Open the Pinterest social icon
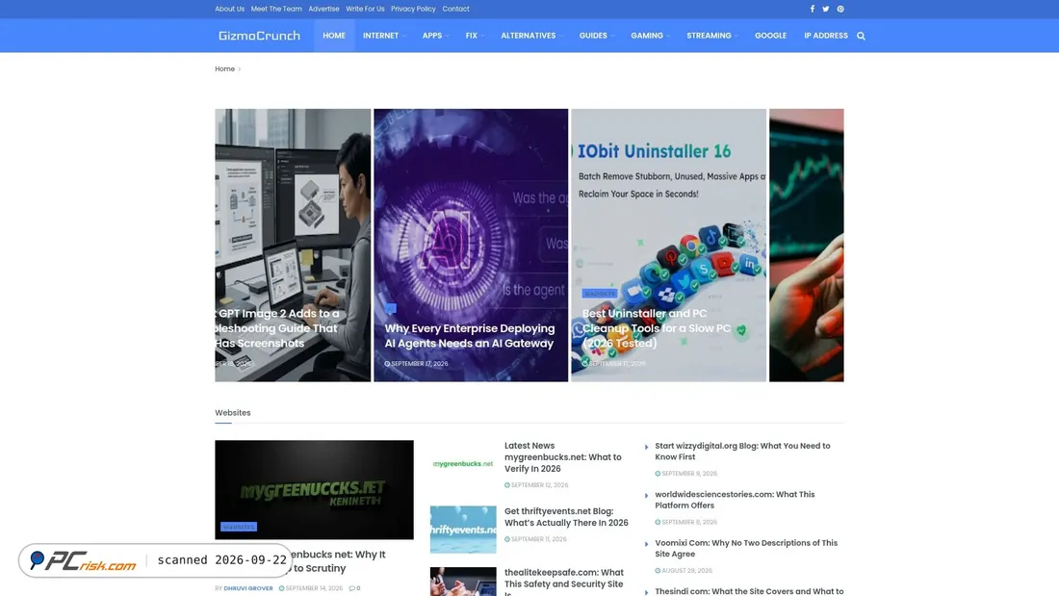 (840, 9)
